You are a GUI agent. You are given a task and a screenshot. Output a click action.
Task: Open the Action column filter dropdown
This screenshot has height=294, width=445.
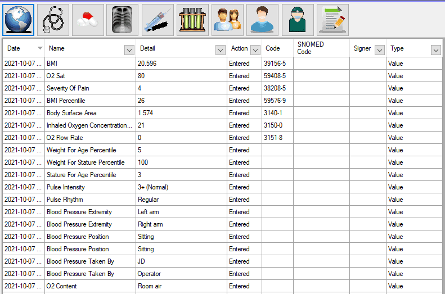pyautogui.click(x=255, y=50)
